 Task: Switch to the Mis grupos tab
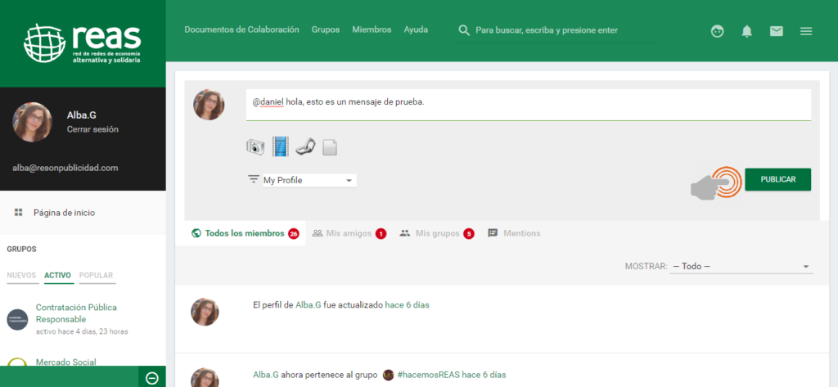436,233
